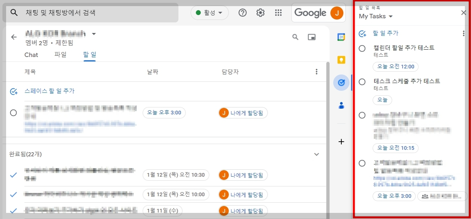Click the 제목 column header
The height and width of the screenshot is (219, 471).
pyautogui.click(x=30, y=72)
